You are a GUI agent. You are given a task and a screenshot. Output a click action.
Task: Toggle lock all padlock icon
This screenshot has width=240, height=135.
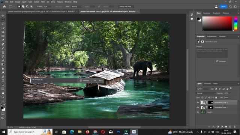click(x=216, y=97)
